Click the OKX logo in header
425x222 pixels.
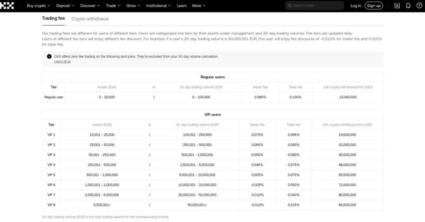tap(7, 5)
